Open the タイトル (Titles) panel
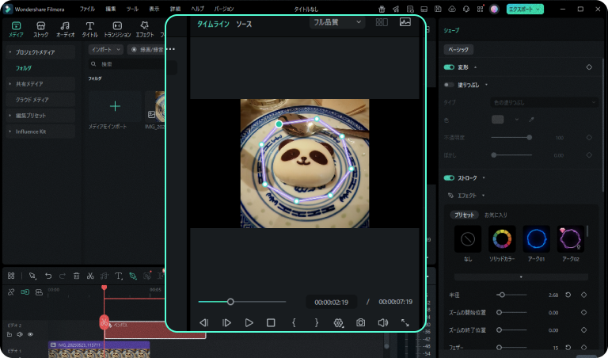Screen dimensions: 608x358 coord(90,29)
